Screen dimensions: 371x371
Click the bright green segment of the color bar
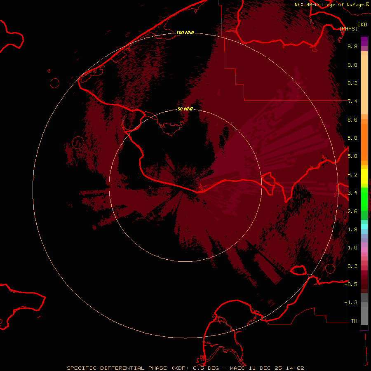(364, 199)
